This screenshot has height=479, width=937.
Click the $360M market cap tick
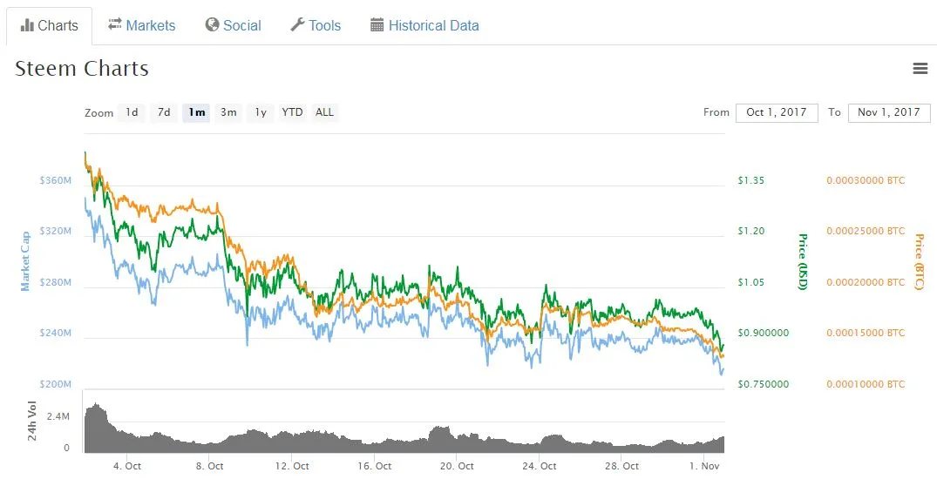pos(56,179)
